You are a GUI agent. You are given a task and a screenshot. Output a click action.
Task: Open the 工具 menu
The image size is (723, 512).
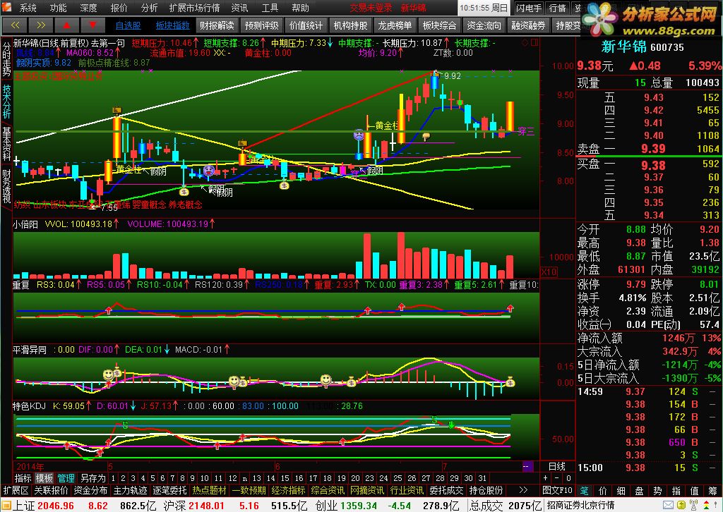tap(270, 8)
